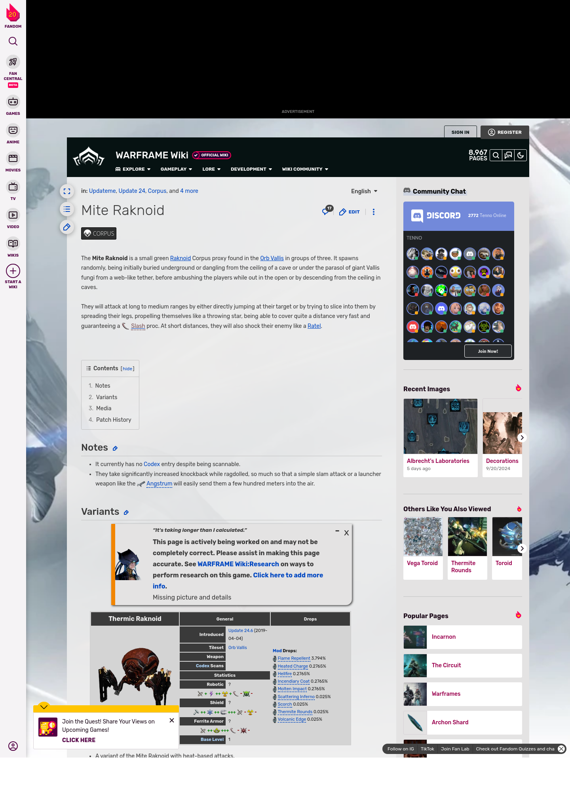Click the sidebar search magnifier icon
The width and height of the screenshot is (570, 792).
pyautogui.click(x=13, y=41)
